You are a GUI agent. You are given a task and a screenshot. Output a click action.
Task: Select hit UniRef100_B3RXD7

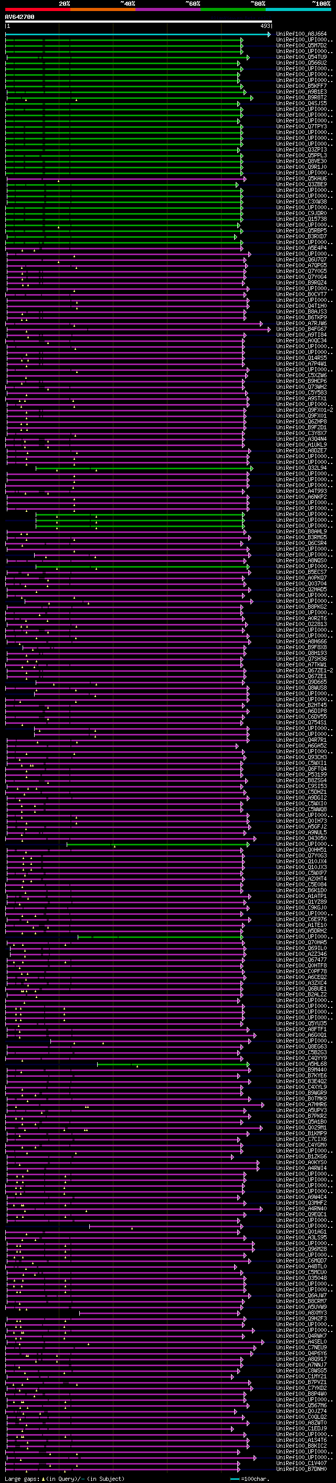click(301, 237)
